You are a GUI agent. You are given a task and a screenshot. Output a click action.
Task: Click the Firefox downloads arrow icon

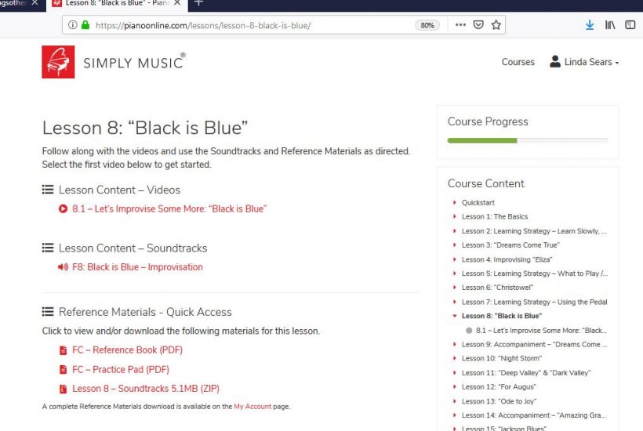pyautogui.click(x=590, y=25)
